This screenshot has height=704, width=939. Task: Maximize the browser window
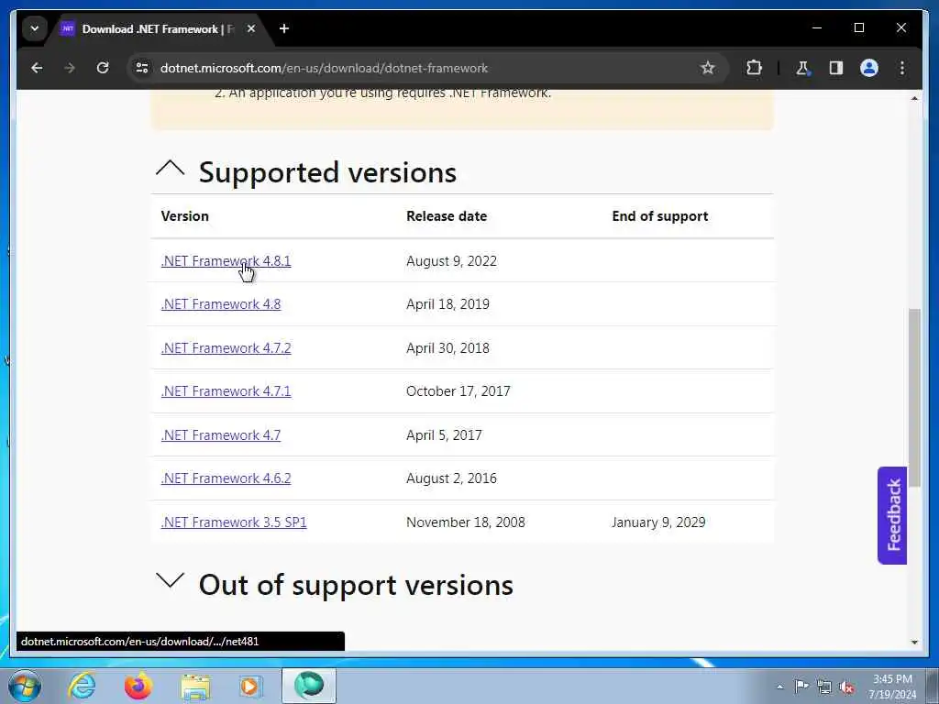click(858, 28)
